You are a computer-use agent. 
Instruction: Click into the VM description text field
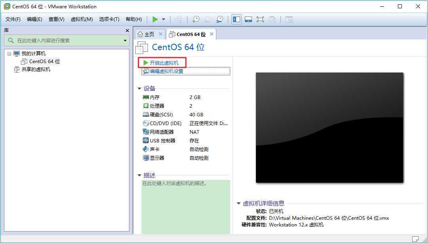point(186,207)
